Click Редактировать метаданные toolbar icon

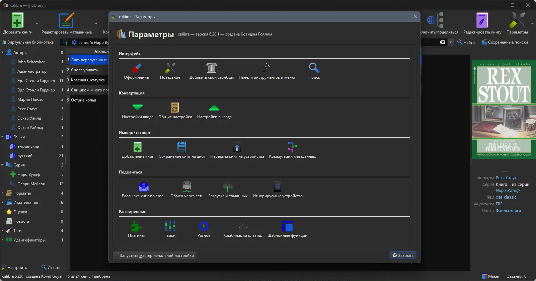[x=66, y=23]
